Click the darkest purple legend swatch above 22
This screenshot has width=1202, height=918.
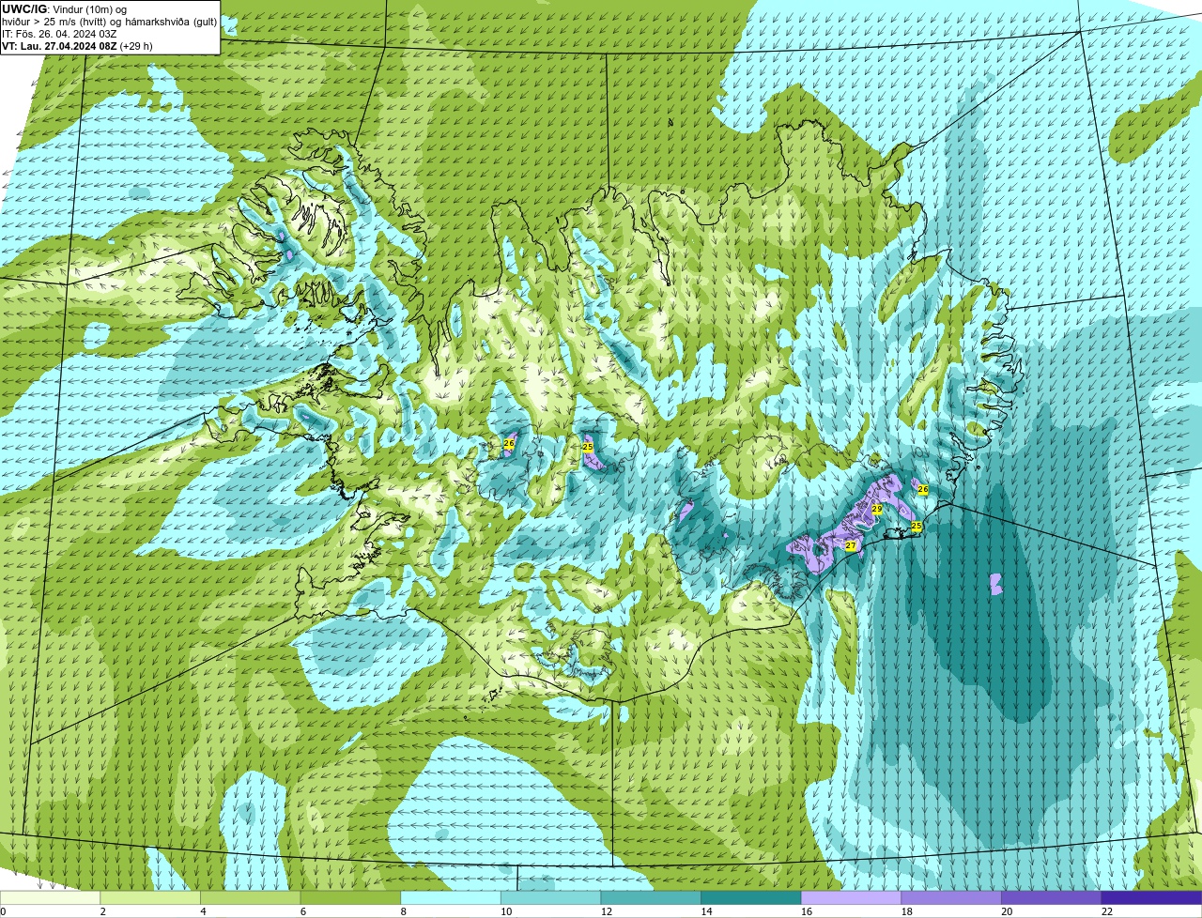(1151, 897)
